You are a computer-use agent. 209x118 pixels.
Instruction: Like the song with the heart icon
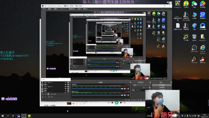click(73, 104)
